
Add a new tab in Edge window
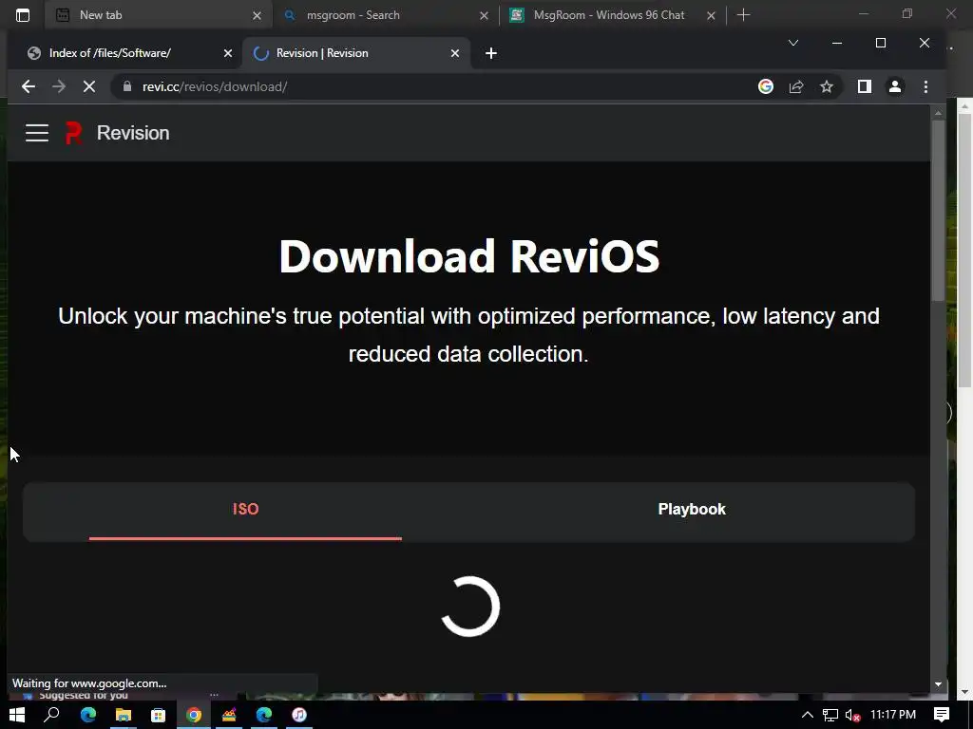click(x=743, y=15)
